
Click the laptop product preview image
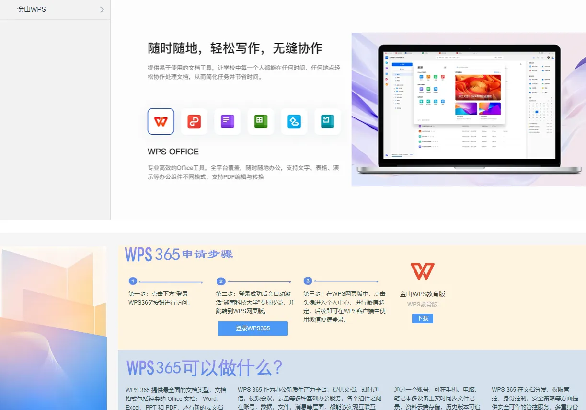[x=469, y=109]
